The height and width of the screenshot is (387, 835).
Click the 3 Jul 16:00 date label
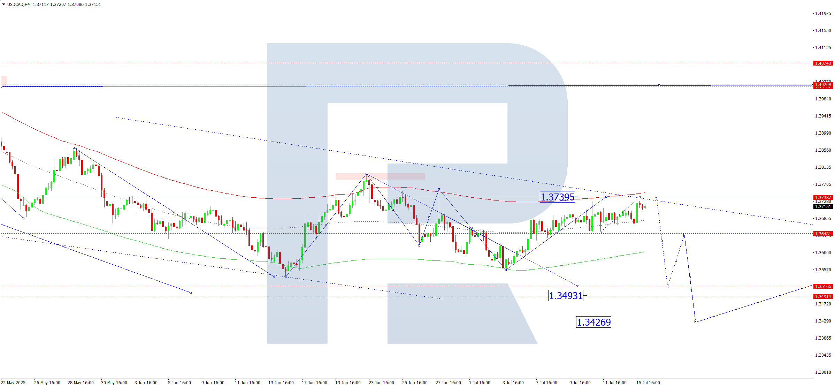(x=513, y=382)
